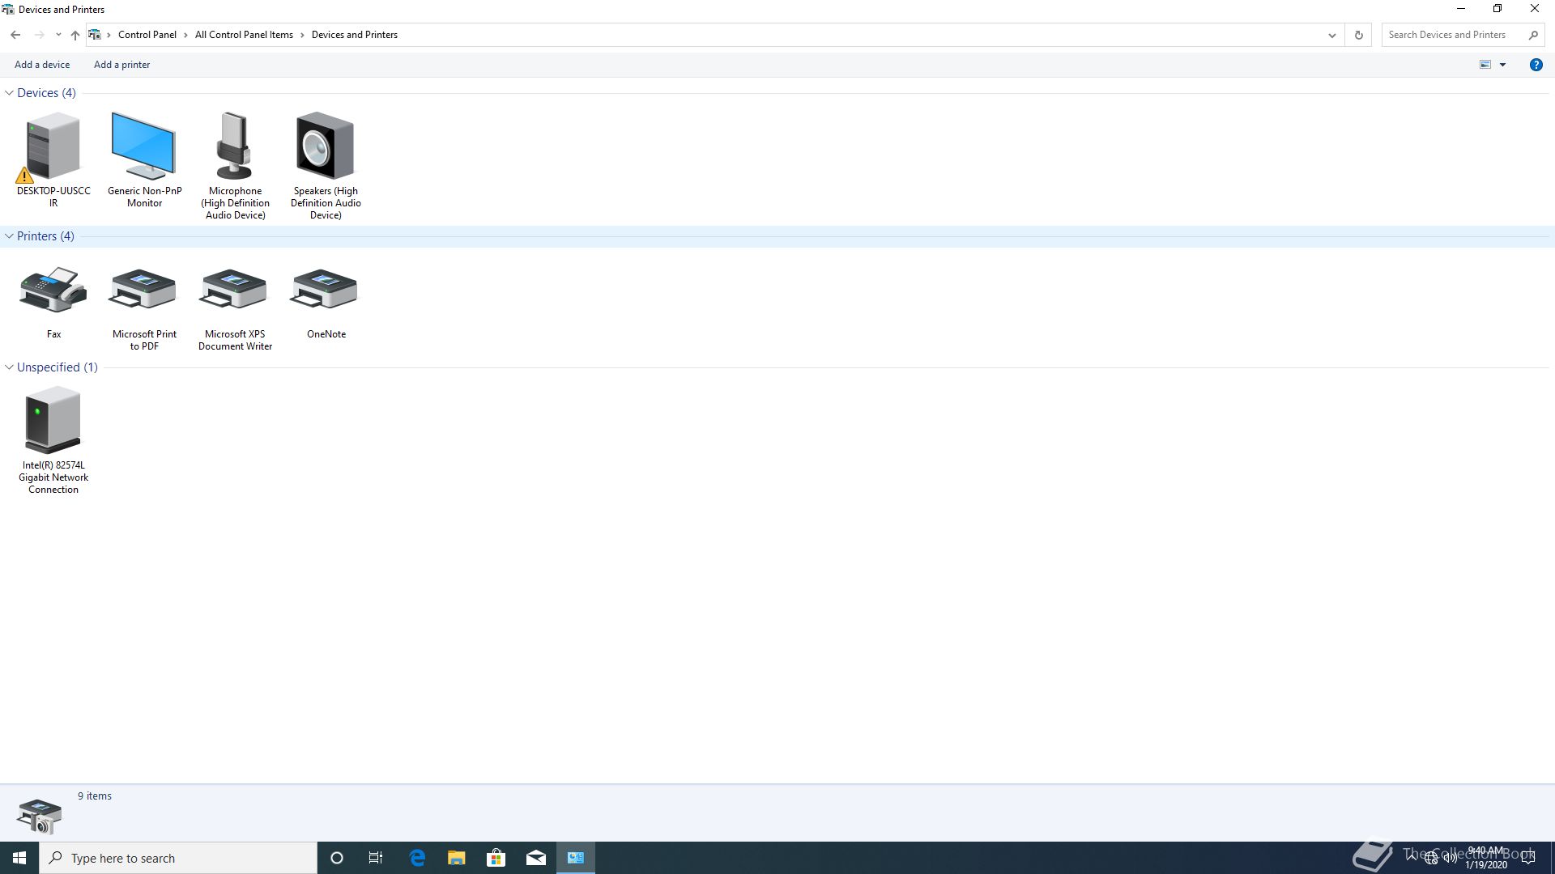Click Add a device in the toolbar

click(42, 65)
